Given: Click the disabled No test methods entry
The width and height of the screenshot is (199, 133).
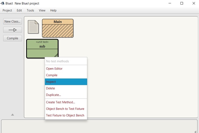Looking at the screenshot, I should point(66,61).
